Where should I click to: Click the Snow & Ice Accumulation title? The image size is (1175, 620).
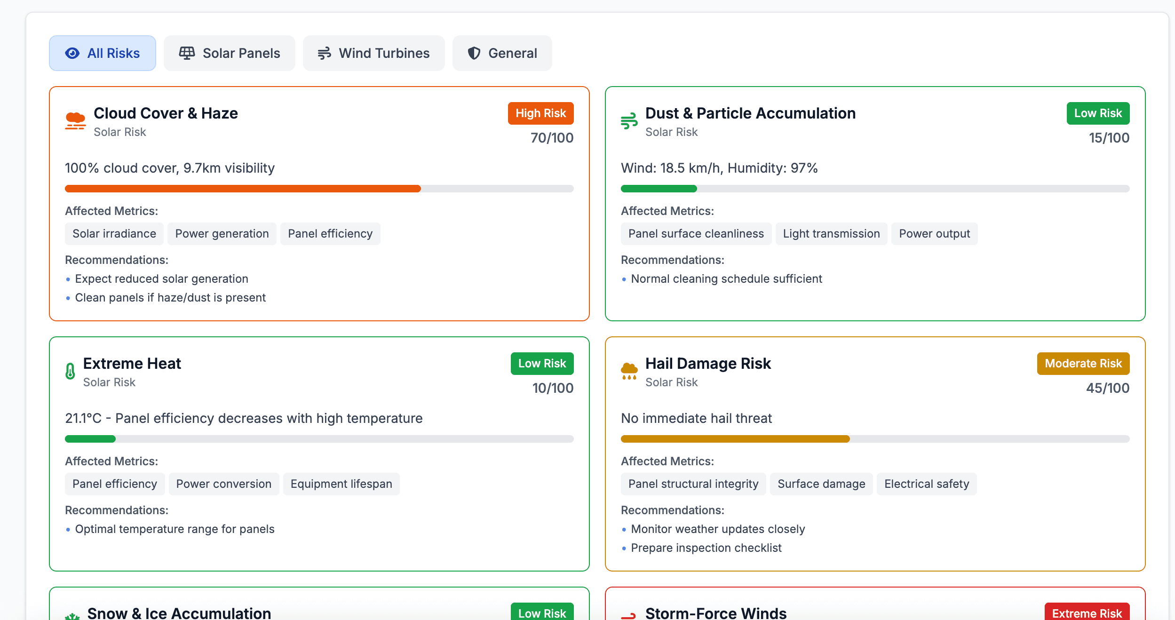[x=179, y=613]
